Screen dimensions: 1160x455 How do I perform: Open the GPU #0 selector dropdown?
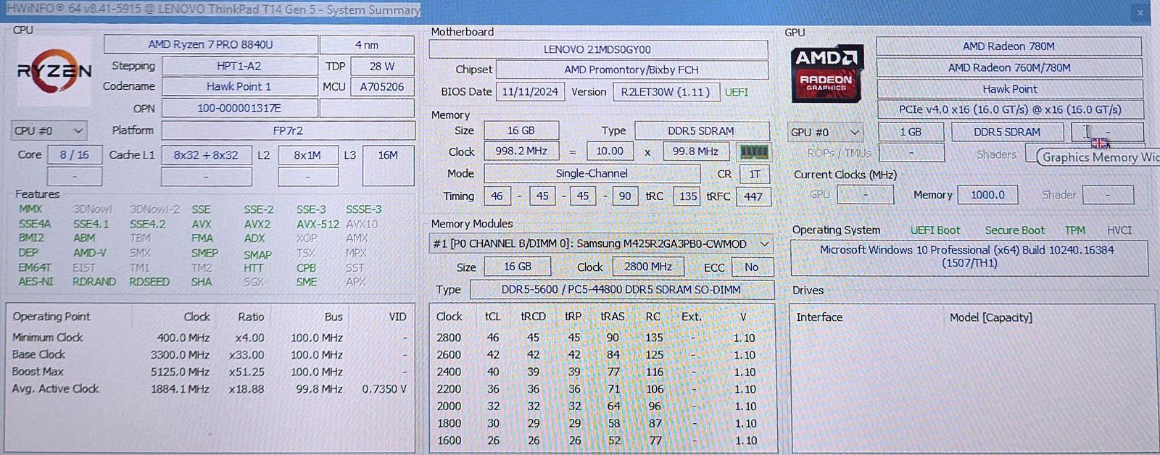[x=825, y=132]
